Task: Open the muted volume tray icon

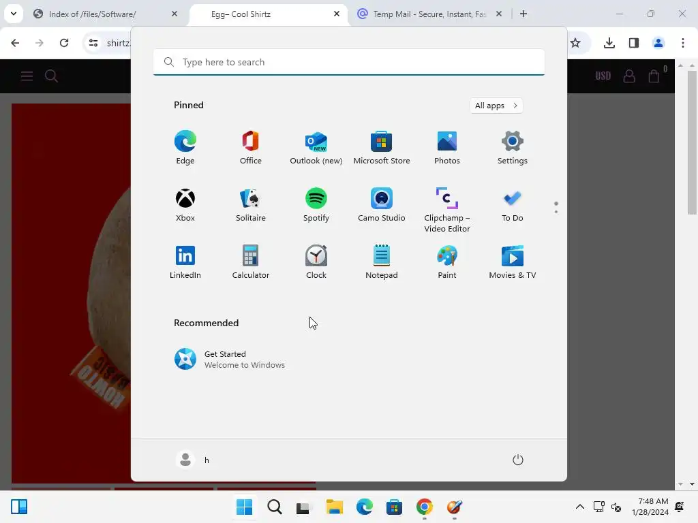Action: [616, 507]
